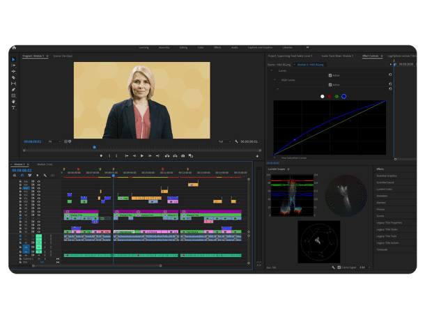
Task: Select the Hand tool
Action: (x=13, y=101)
